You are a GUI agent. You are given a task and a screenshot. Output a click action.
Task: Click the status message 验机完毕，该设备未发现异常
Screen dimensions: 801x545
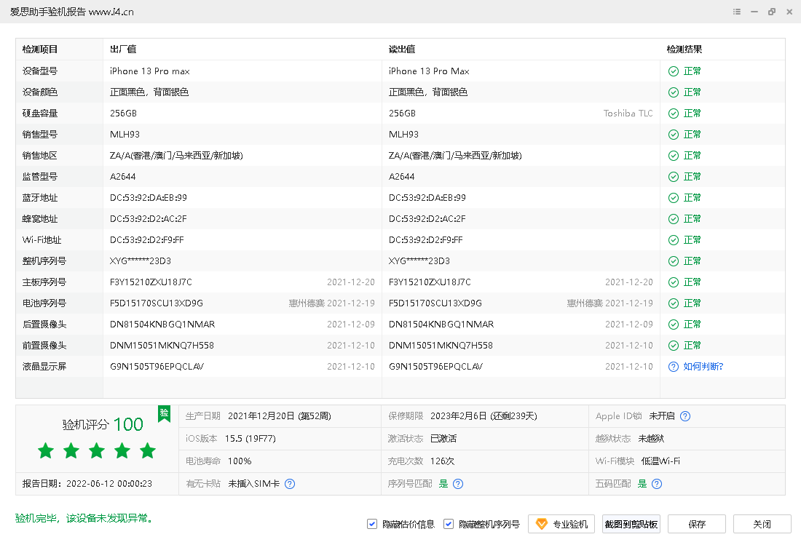point(84,519)
